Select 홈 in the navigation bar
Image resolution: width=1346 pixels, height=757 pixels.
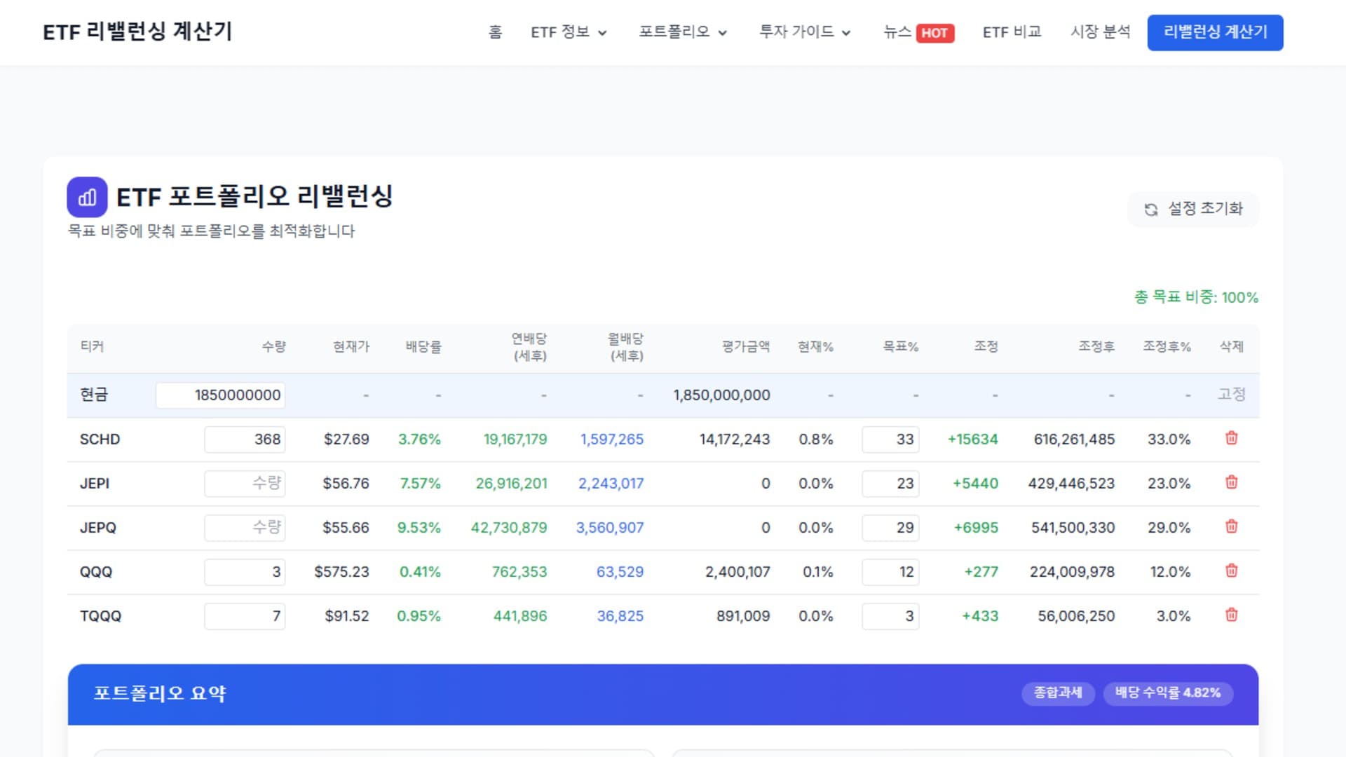point(495,32)
